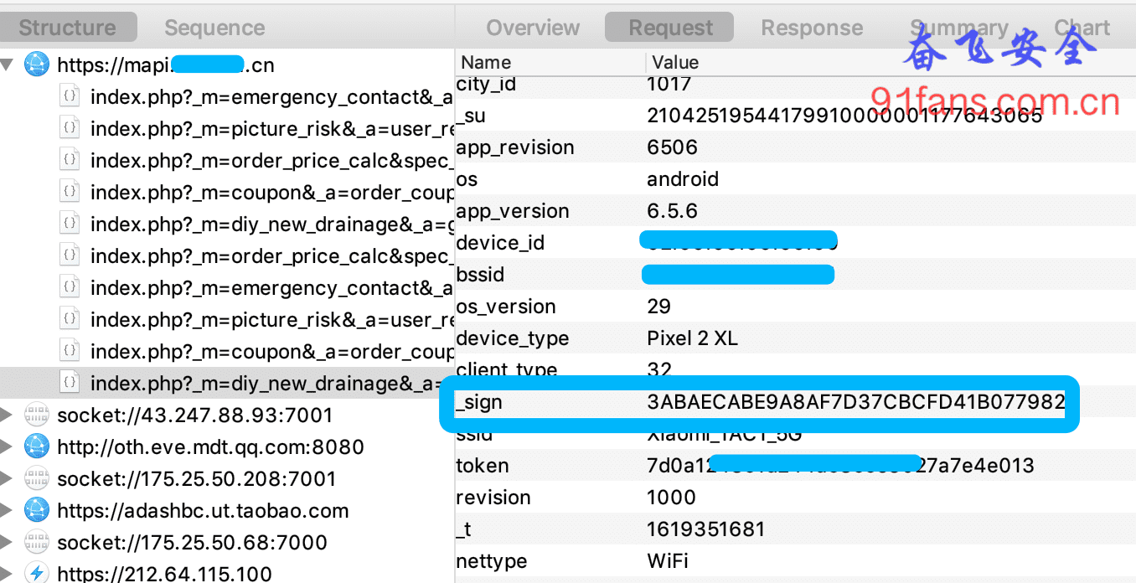Click the revision parameter name
Viewport: 1136px width, 583px height.
click(493, 498)
